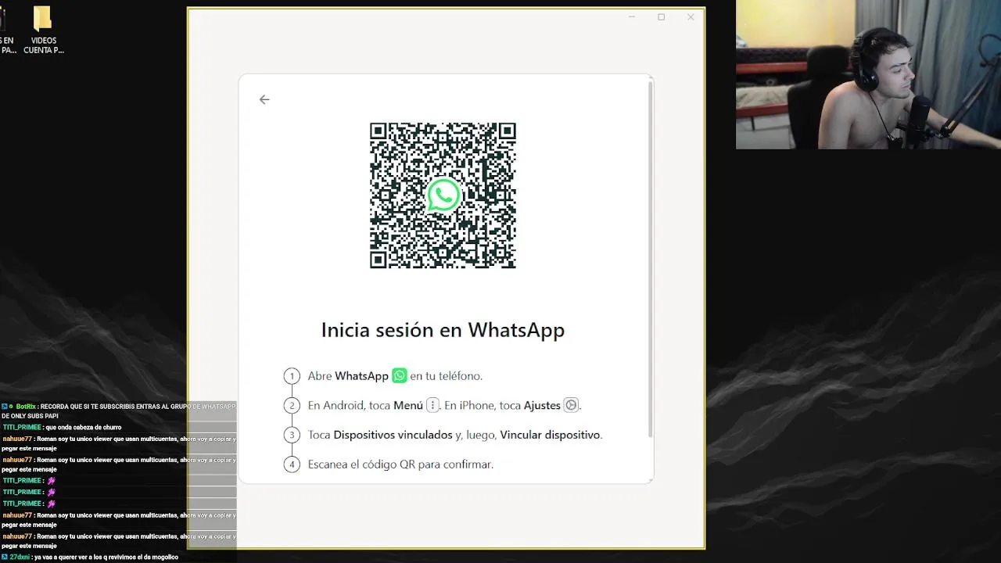This screenshot has height=563, width=1001.
Task: Maximize the WhatsApp window
Action: pos(661,16)
